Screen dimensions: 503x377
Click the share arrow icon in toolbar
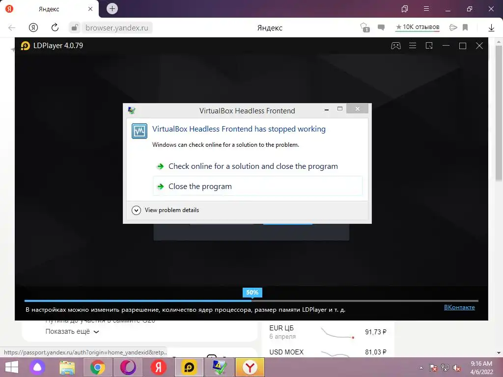click(x=453, y=27)
